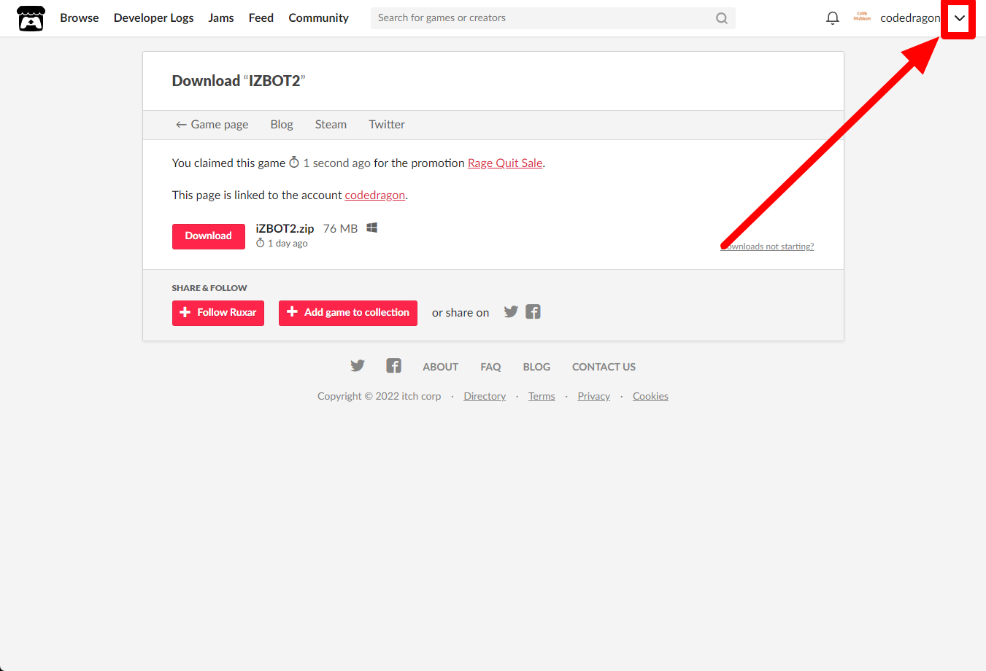Screen dimensions: 986x671
Task: Open Downloads not starting help link
Action: pos(767,247)
